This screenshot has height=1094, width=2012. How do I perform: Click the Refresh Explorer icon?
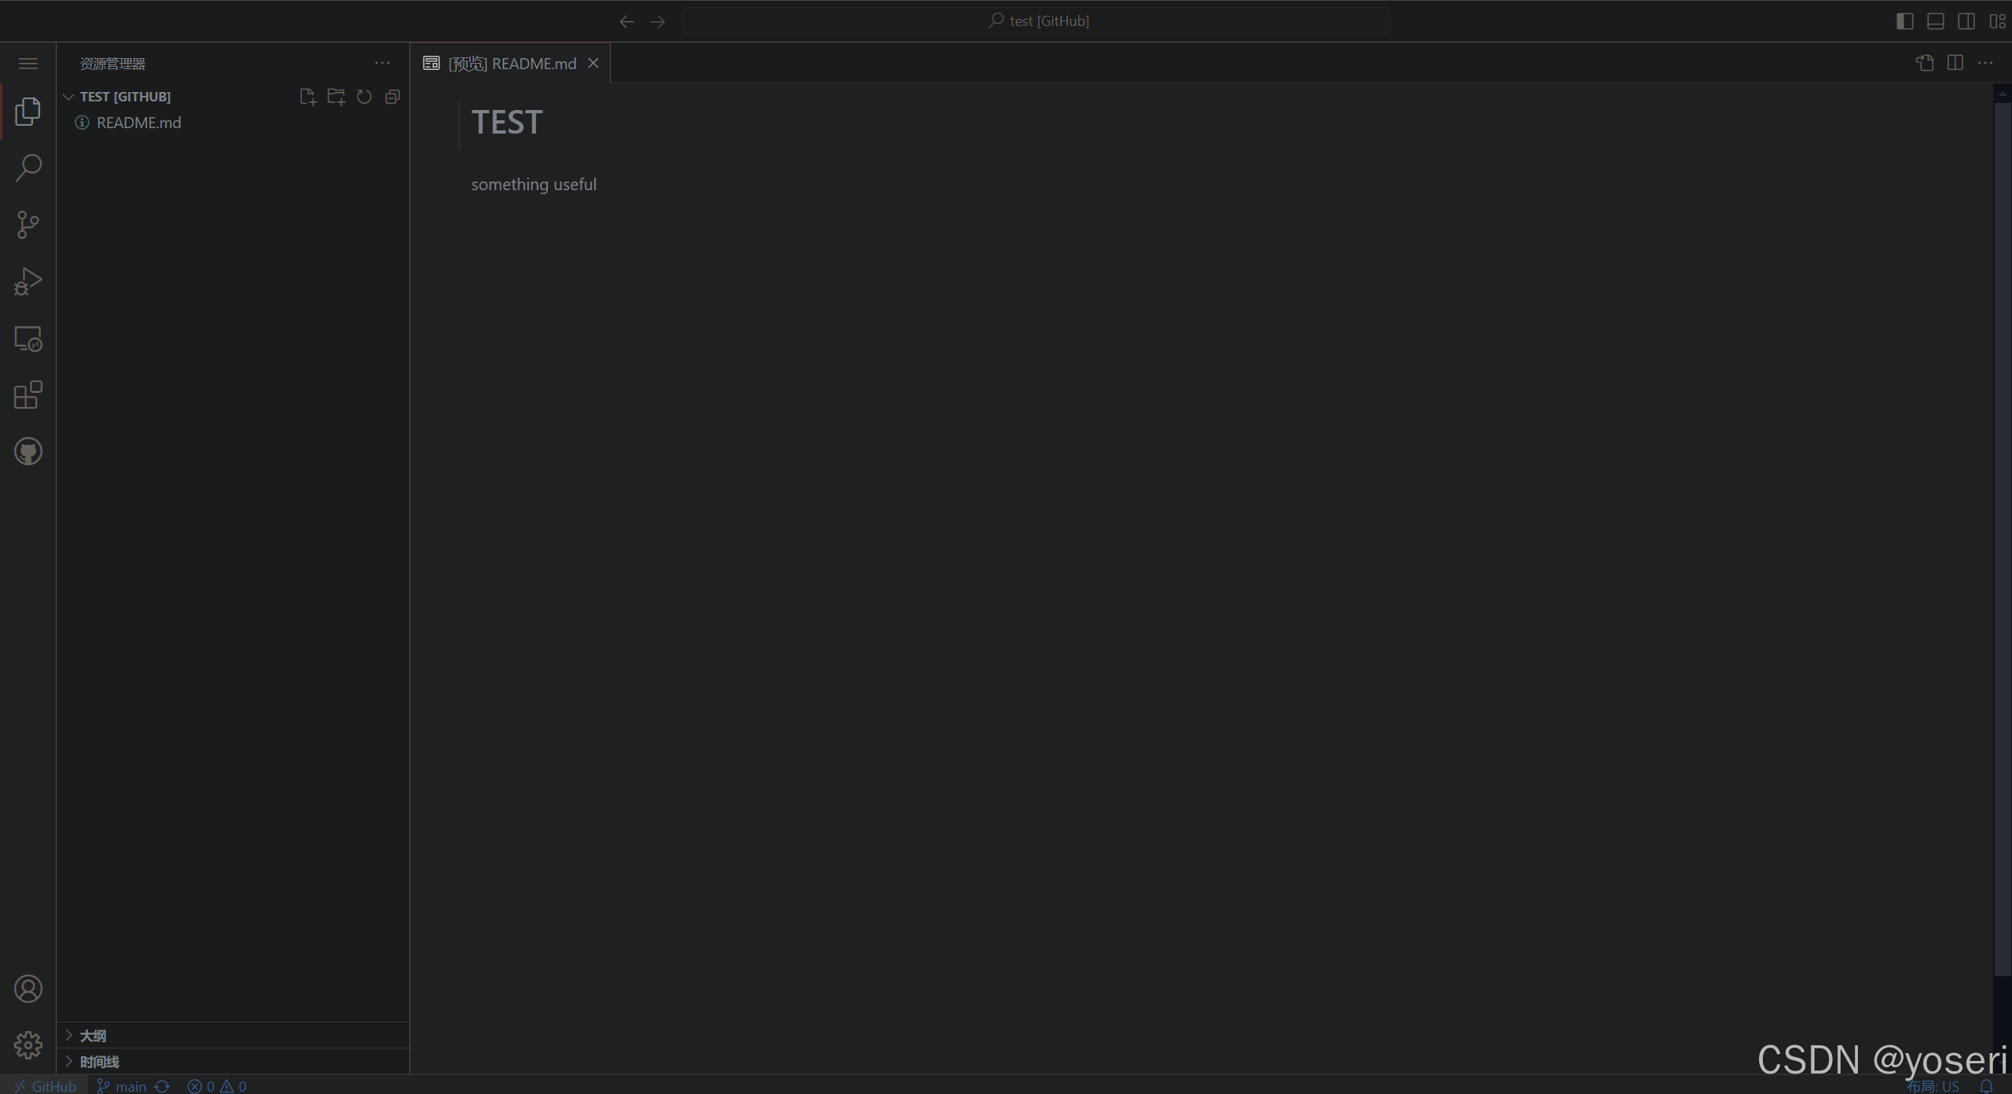[x=364, y=97]
